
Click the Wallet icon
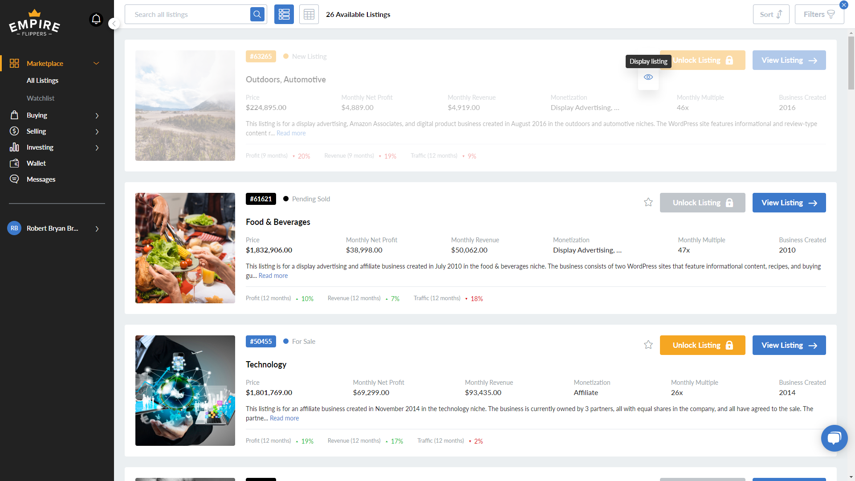point(14,163)
